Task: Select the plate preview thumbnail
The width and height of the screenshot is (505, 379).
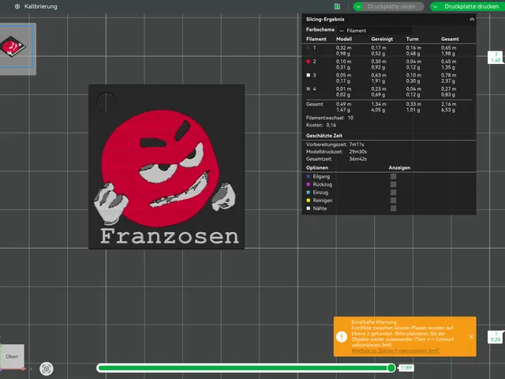Action: pyautogui.click(x=16, y=47)
